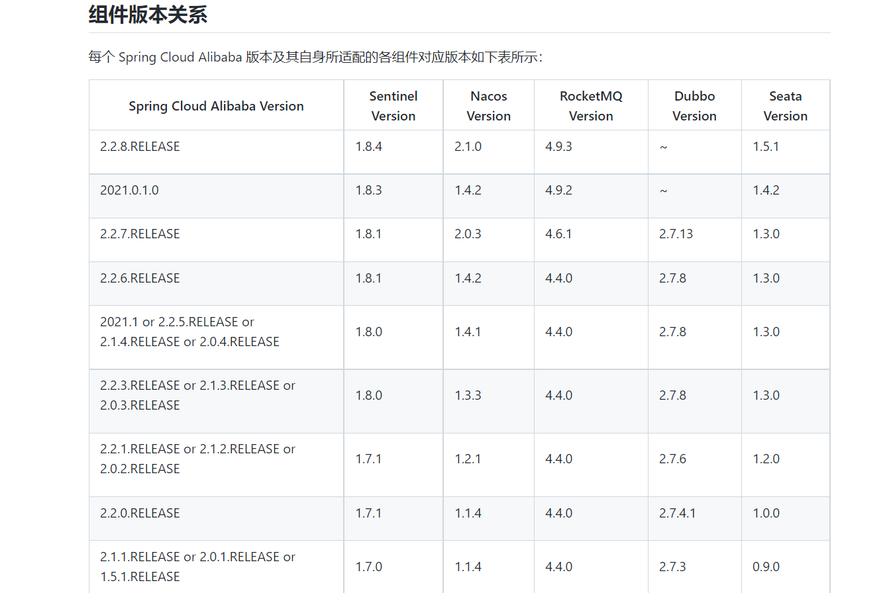881x593 pixels.
Task: Click RocketMQ "4.4.0" in the 2.1.1.RELEASE row
Action: [558, 567]
